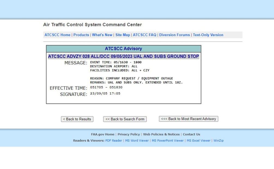Screen dimensions: 274x169
Task: Open the What's New link
Action: coord(102,35)
